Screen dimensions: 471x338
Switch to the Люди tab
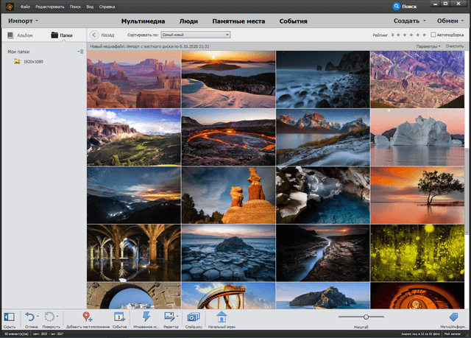coord(188,21)
